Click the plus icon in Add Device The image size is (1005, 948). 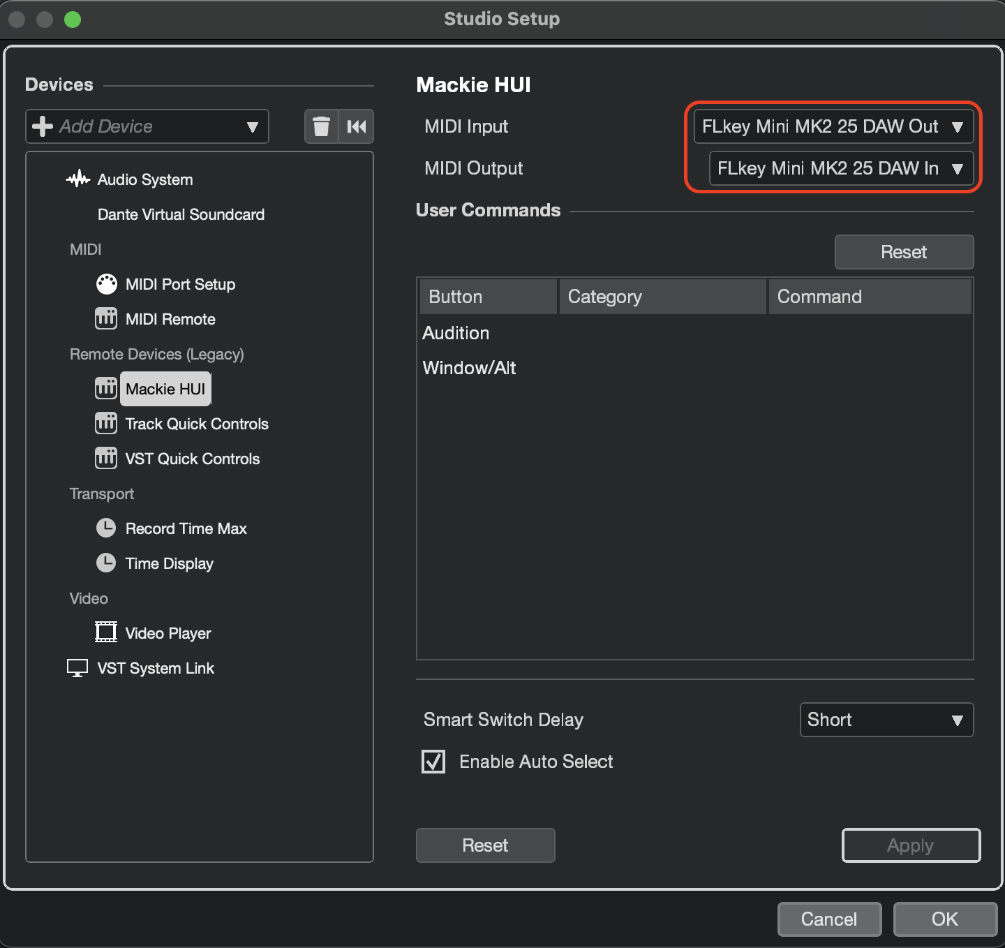point(43,126)
